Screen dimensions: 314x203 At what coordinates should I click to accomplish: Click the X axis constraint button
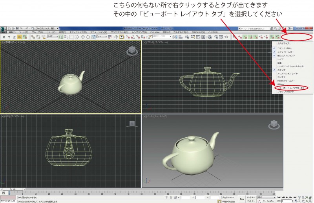tap(4, 37)
